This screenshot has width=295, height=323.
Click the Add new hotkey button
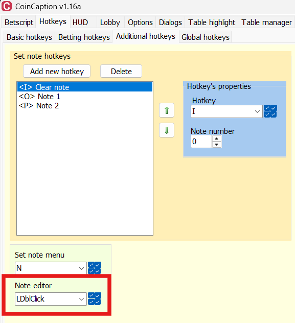pos(57,71)
